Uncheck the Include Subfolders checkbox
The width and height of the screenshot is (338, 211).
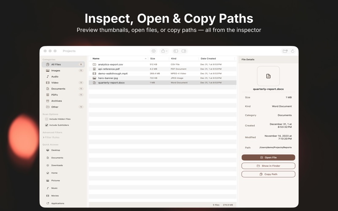[x=46, y=125]
